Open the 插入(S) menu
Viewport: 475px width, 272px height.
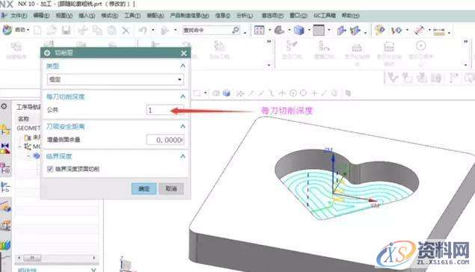pos(87,16)
